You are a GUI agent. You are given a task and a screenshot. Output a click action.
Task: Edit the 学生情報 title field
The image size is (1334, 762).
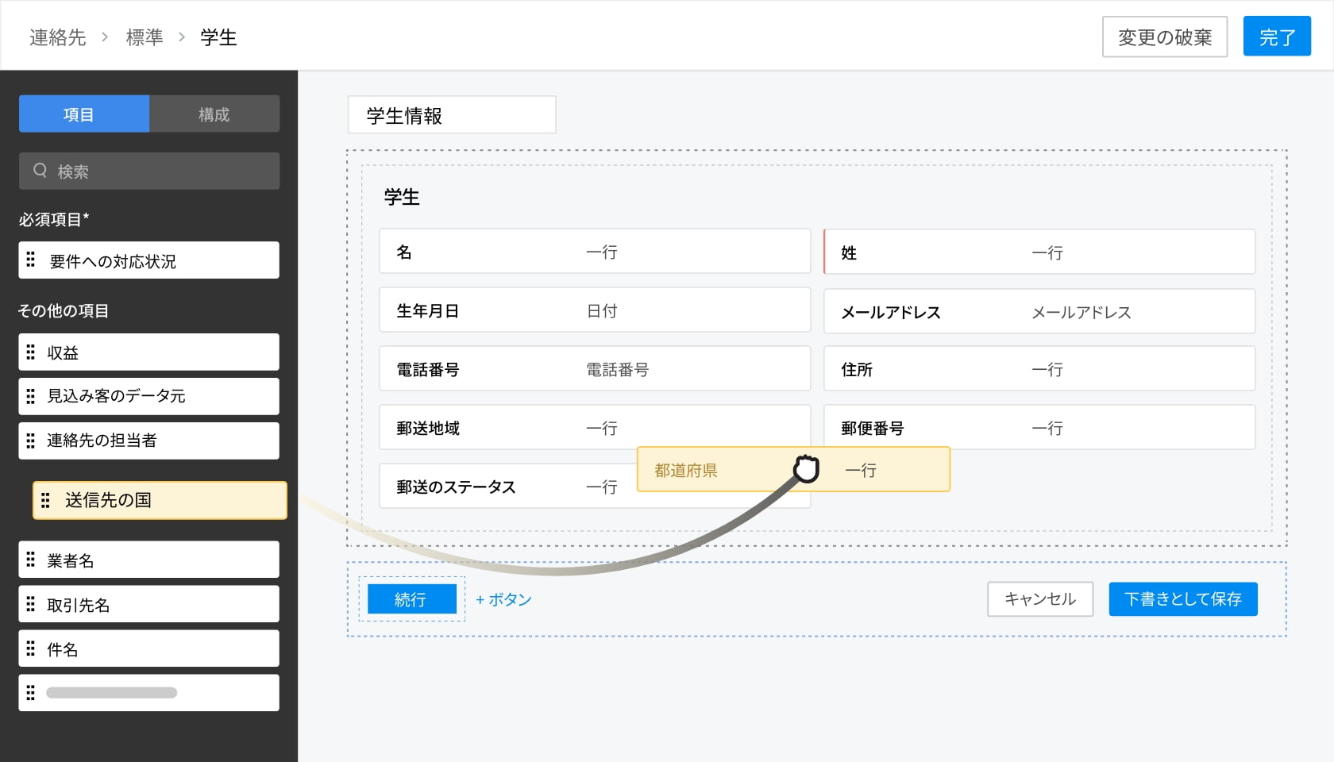pyautogui.click(x=452, y=115)
